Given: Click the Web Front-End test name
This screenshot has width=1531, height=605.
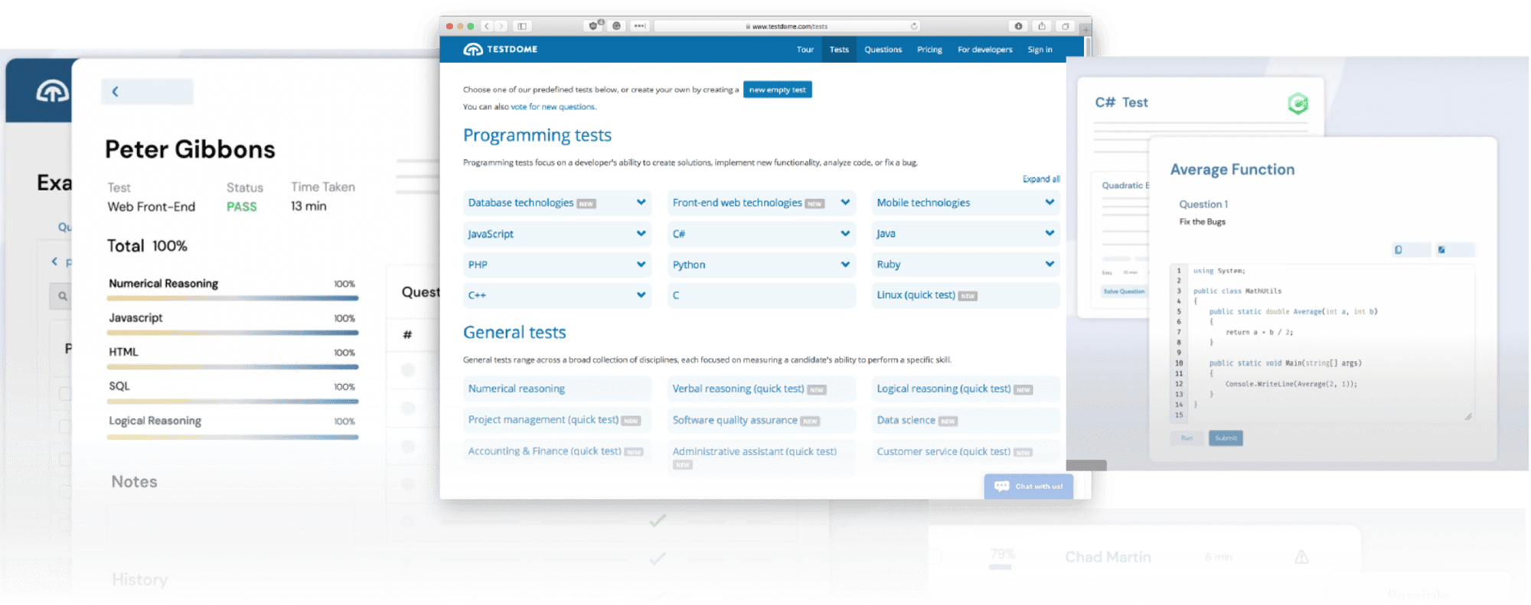Looking at the screenshot, I should 152,207.
